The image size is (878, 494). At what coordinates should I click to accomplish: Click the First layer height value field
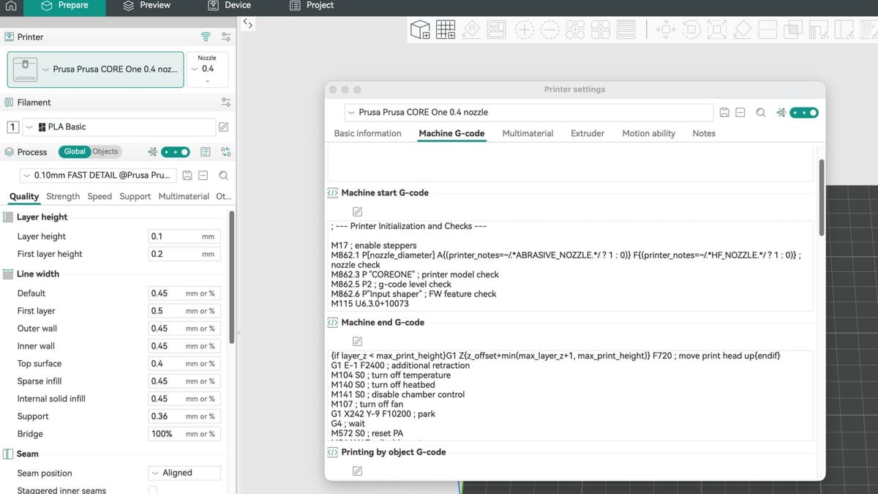(185, 254)
